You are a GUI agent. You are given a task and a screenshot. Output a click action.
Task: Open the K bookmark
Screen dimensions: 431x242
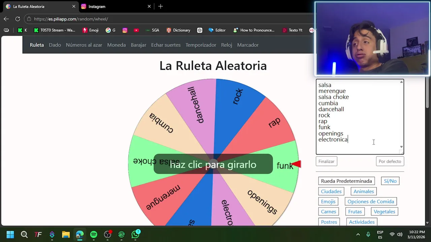pyautogui.click(x=23, y=30)
